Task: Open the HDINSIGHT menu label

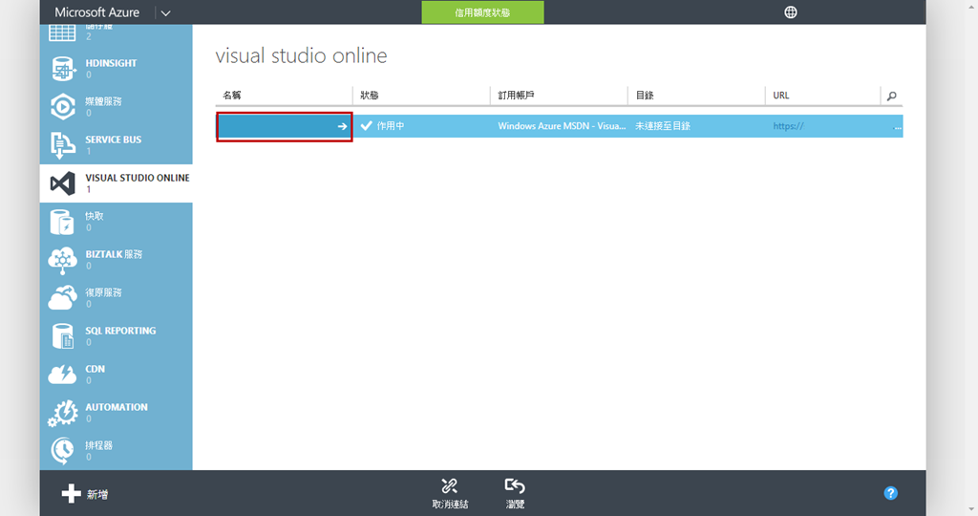Action: [x=111, y=63]
